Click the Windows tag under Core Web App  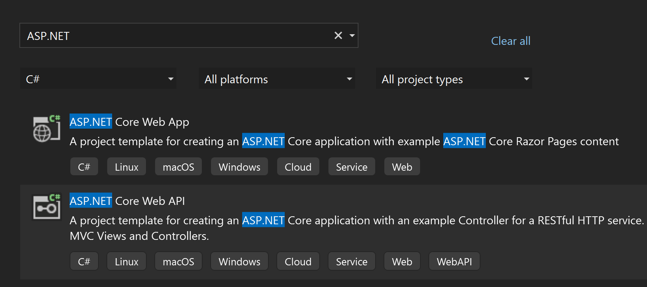pos(239,167)
